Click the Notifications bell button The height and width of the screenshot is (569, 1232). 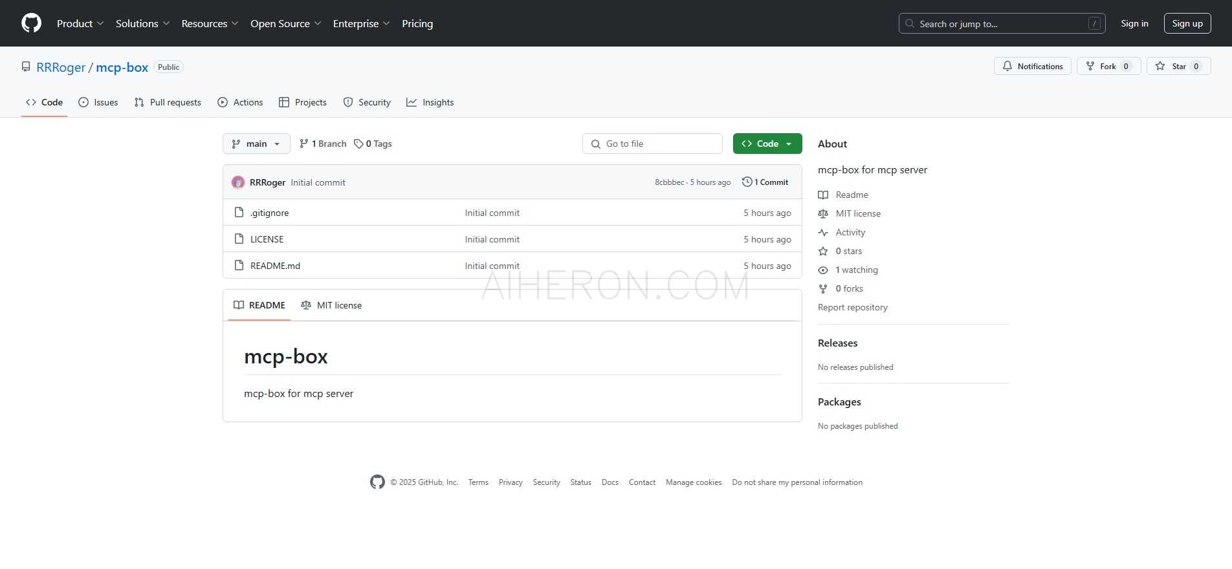coord(1033,66)
